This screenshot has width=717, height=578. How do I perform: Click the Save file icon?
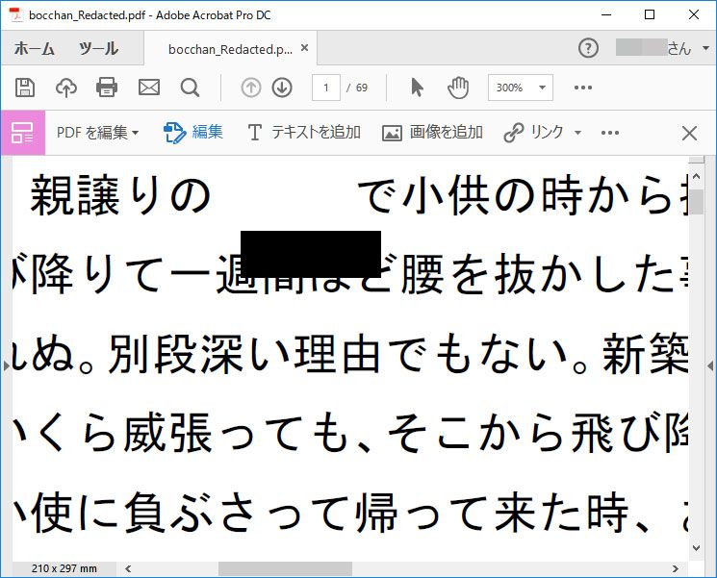coord(25,88)
